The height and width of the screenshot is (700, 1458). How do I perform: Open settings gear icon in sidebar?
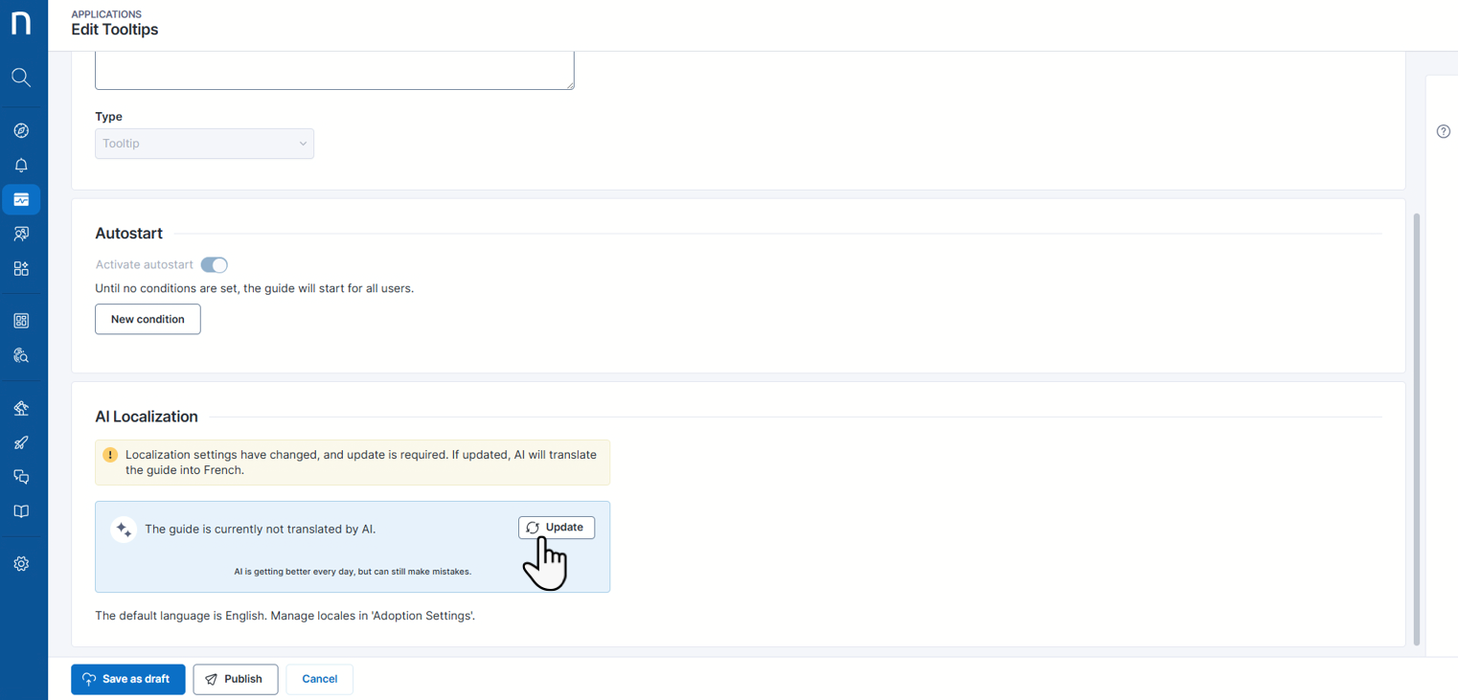point(21,564)
